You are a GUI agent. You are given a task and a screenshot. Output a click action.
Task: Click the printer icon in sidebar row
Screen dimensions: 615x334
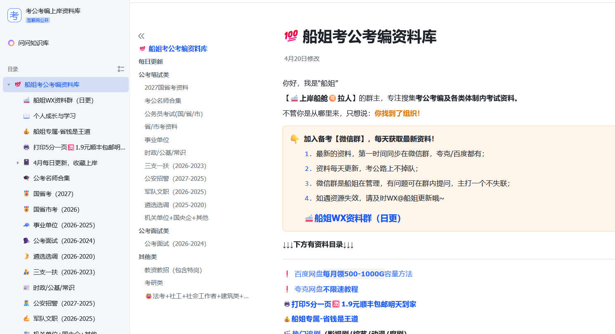point(26,147)
